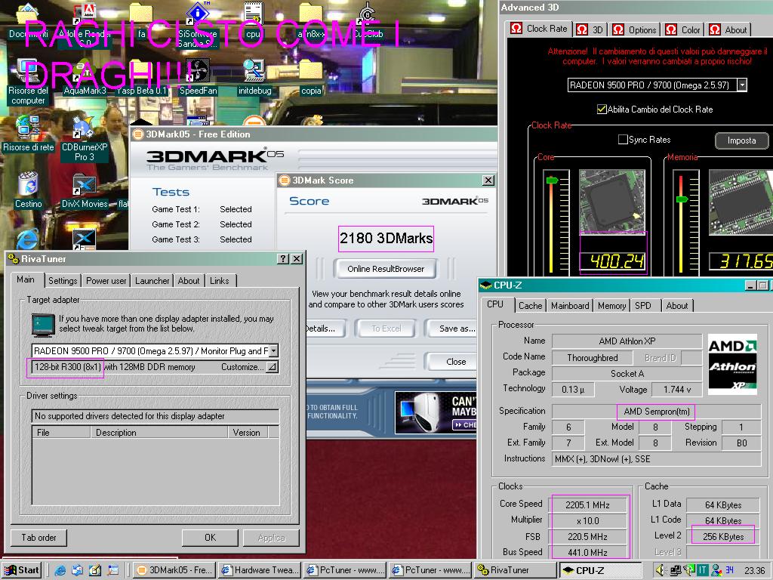This screenshot has width=773, height=580.
Task: Open the RivaTuner Power user tab
Action: (x=106, y=281)
